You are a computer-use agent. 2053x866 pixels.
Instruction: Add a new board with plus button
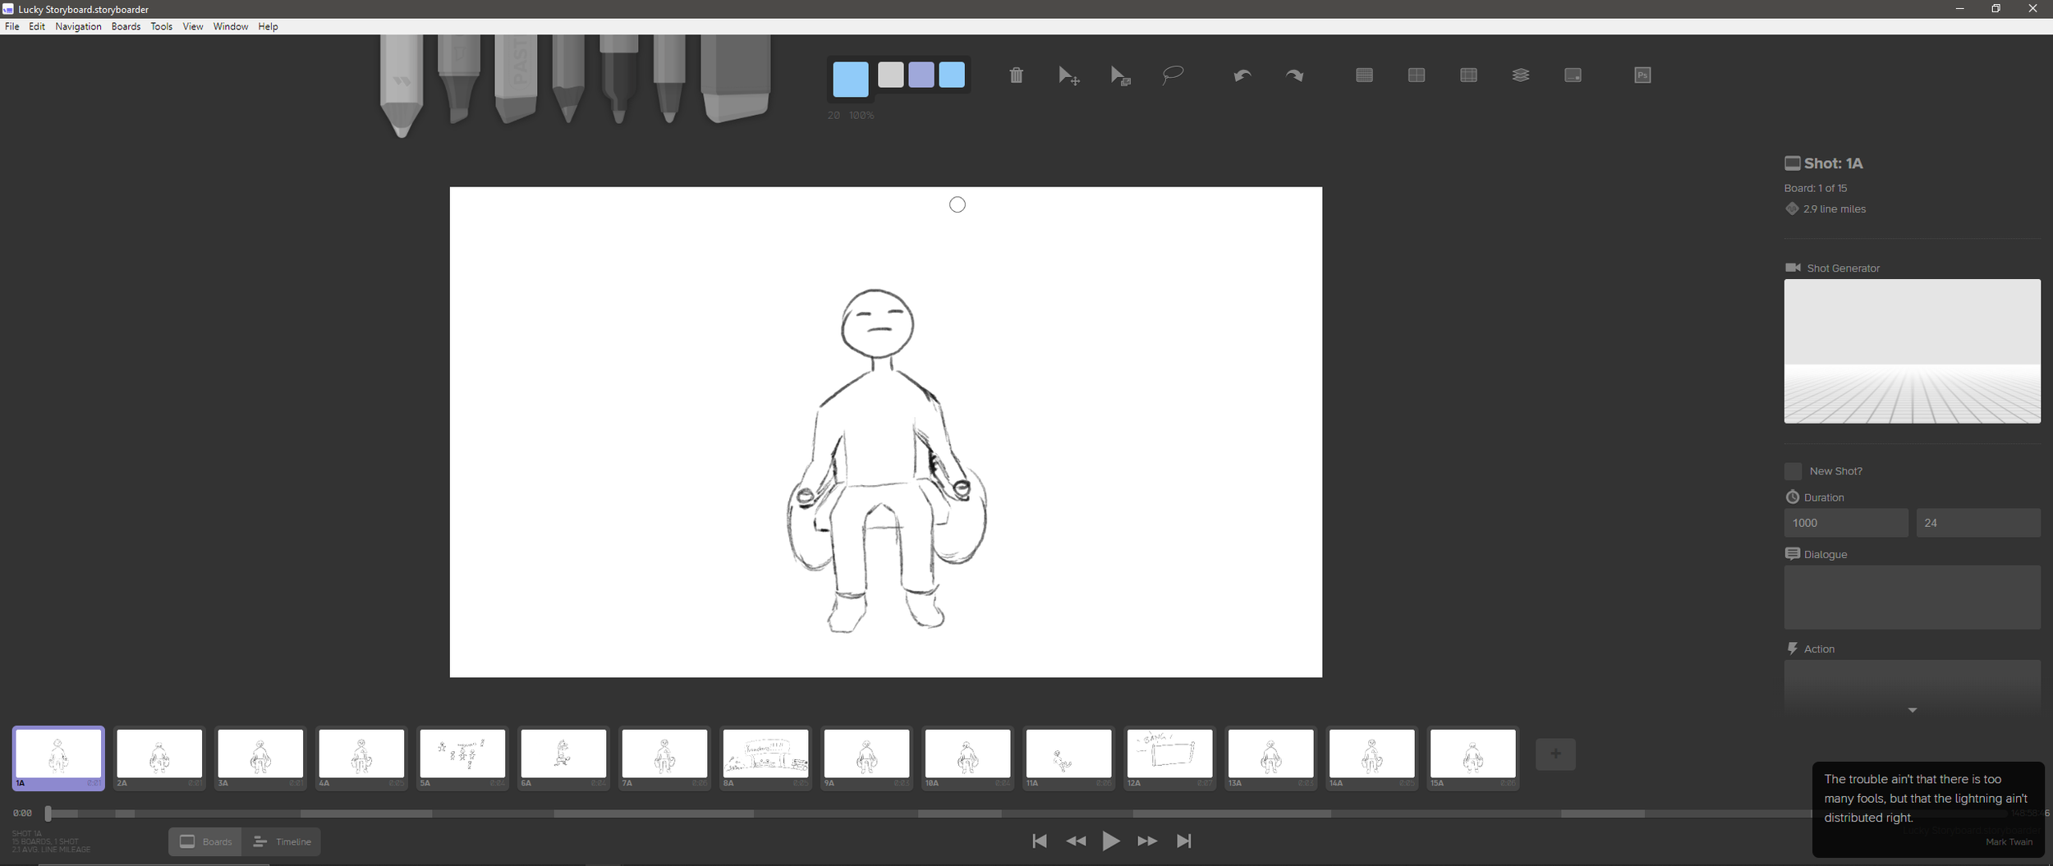1555,754
